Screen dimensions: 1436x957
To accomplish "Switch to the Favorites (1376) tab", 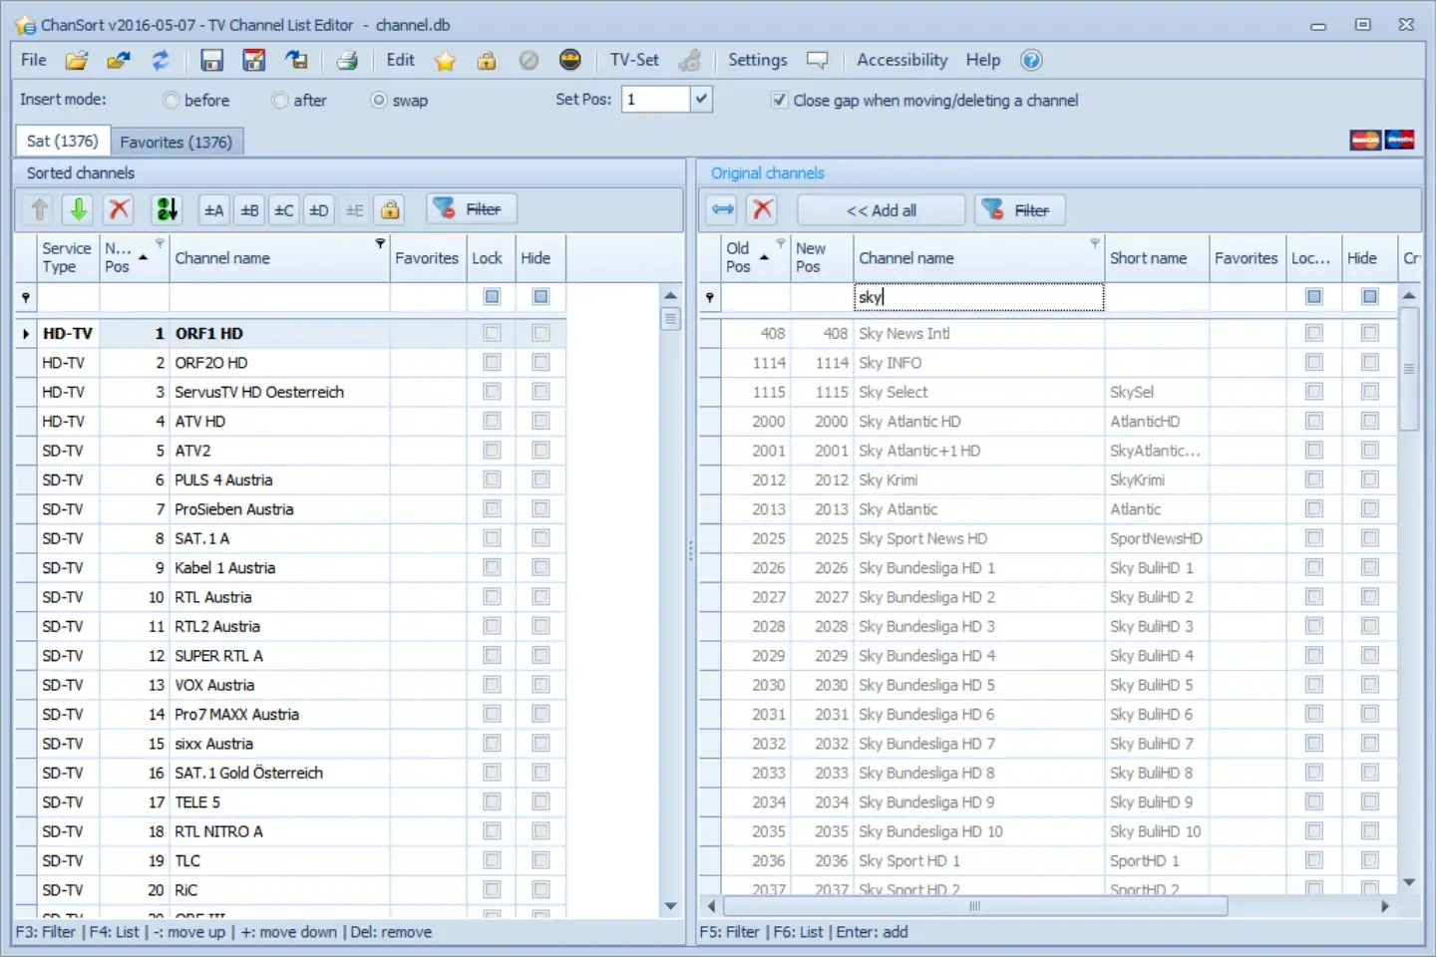I will (177, 142).
